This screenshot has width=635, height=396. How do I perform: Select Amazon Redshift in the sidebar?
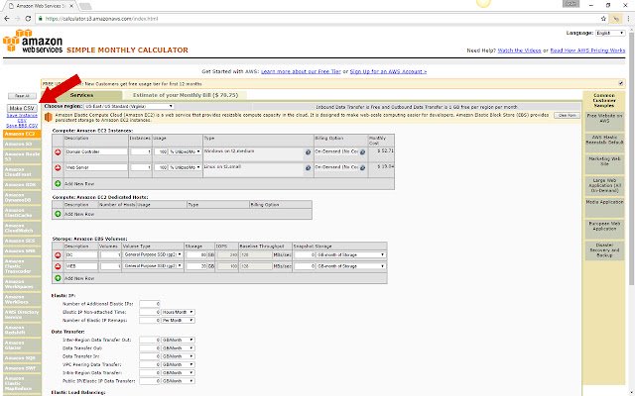click(22, 330)
